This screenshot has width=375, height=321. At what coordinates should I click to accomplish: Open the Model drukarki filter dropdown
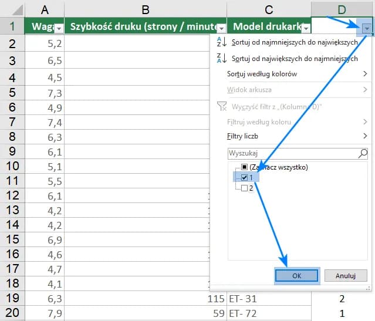click(x=306, y=28)
